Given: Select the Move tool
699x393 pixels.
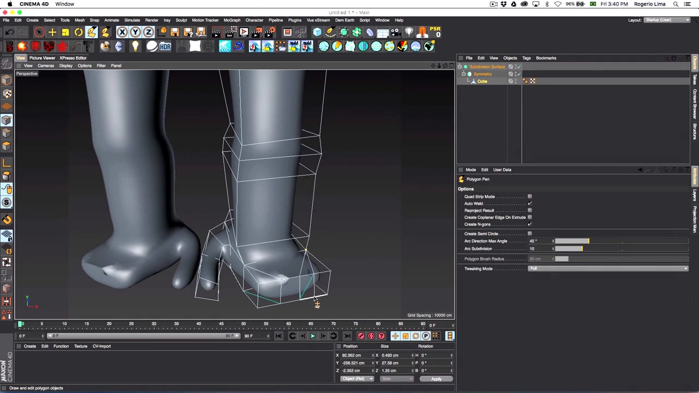Looking at the screenshot, I should click(x=52, y=32).
